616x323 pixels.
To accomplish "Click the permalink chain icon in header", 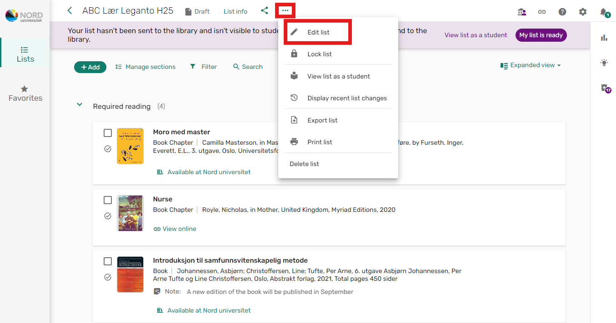I will (x=542, y=12).
